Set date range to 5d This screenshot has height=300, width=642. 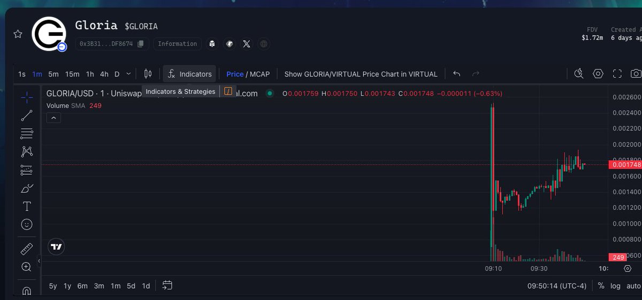click(x=131, y=286)
